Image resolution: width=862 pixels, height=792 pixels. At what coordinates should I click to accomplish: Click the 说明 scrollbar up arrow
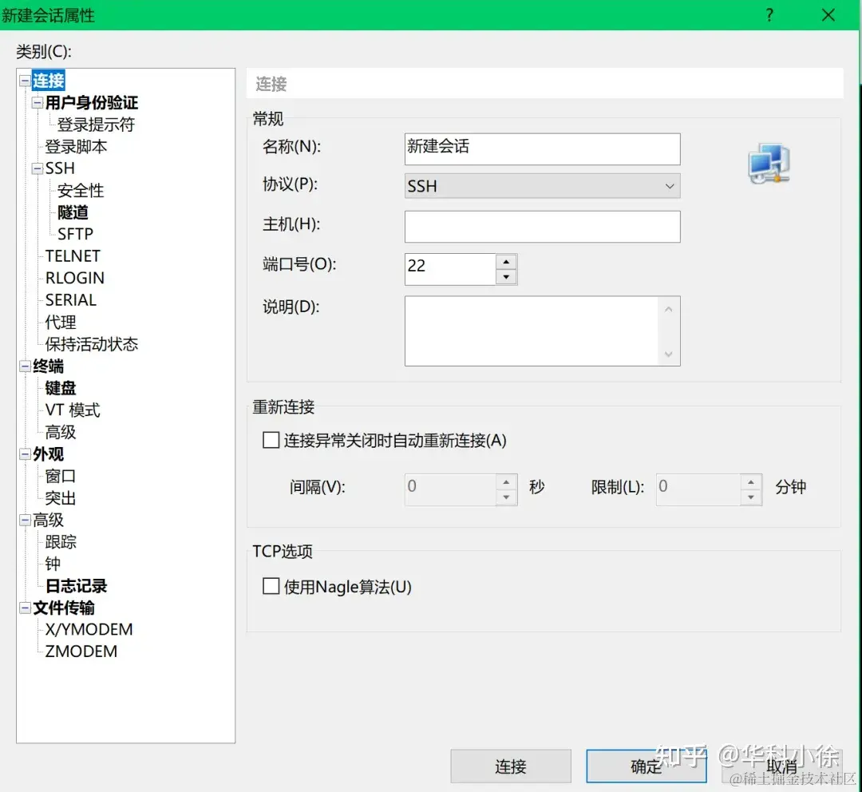click(669, 310)
